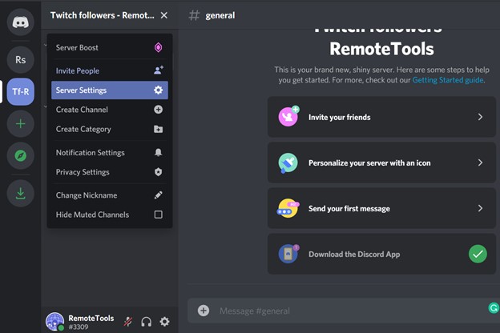Click the Personalize server paintbrush icon
The width and height of the screenshot is (500, 333).
pyautogui.click(x=288, y=162)
